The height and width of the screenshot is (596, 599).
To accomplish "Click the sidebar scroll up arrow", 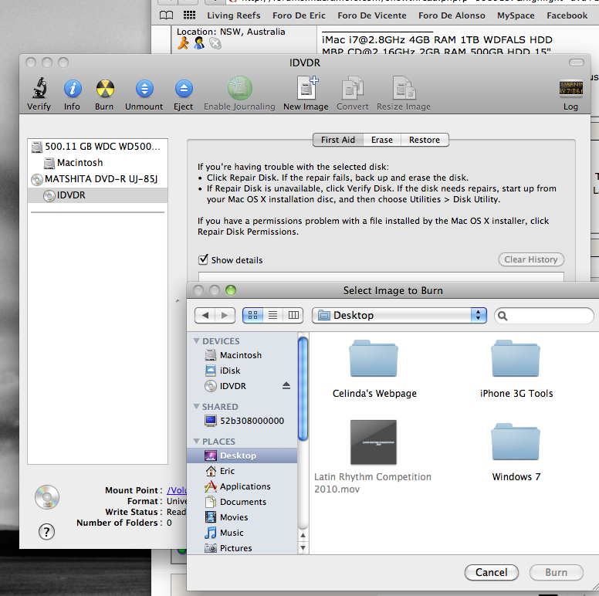I will (303, 535).
